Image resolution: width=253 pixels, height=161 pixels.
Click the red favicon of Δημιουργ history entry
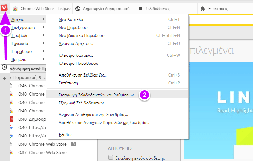11,119
